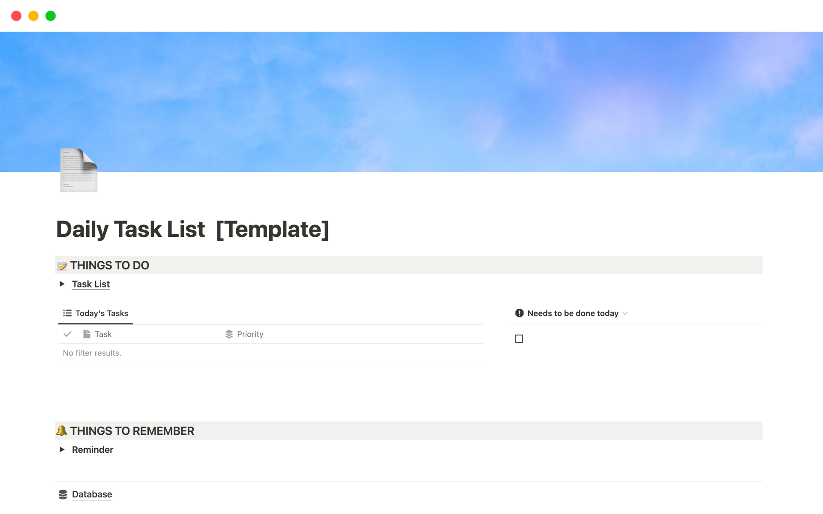Select the Today's Tasks tab
Screen dimensions: 823x514
pyautogui.click(x=96, y=313)
